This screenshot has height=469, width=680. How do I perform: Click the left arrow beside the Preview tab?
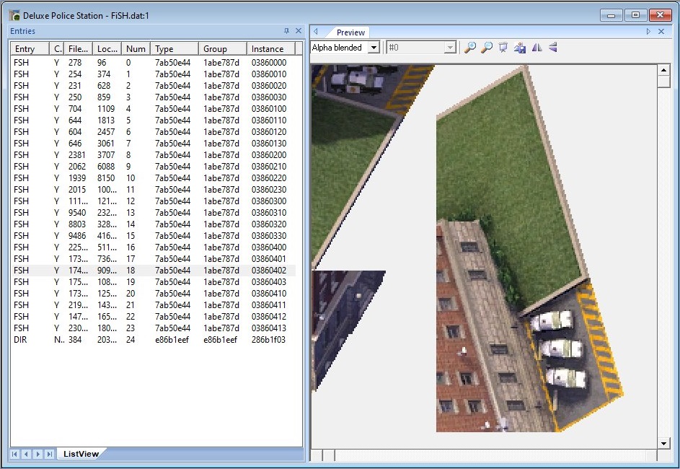click(x=316, y=31)
